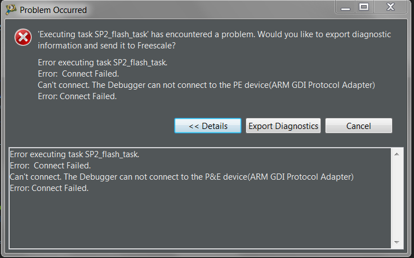Click the details pane scrollbar track
This screenshot has width=414, height=258.
(397, 197)
